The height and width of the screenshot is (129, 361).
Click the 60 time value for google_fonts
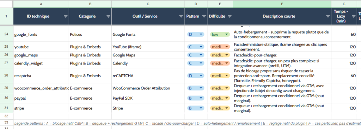[344, 34]
